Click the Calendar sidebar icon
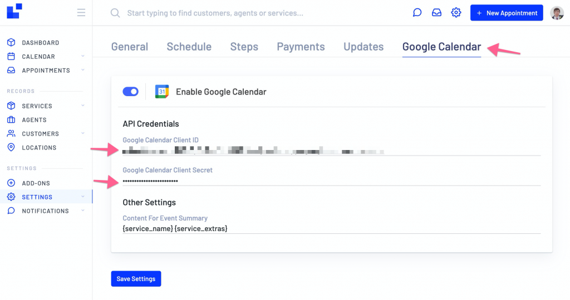The height and width of the screenshot is (300, 570). tap(11, 56)
